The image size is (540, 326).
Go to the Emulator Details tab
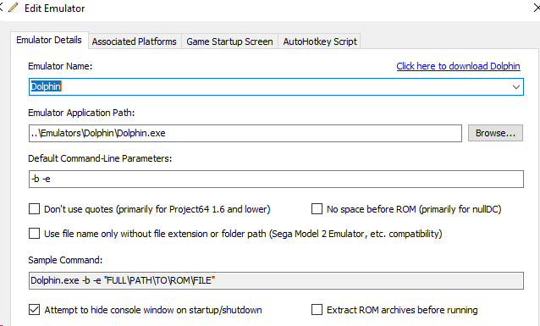(49, 41)
